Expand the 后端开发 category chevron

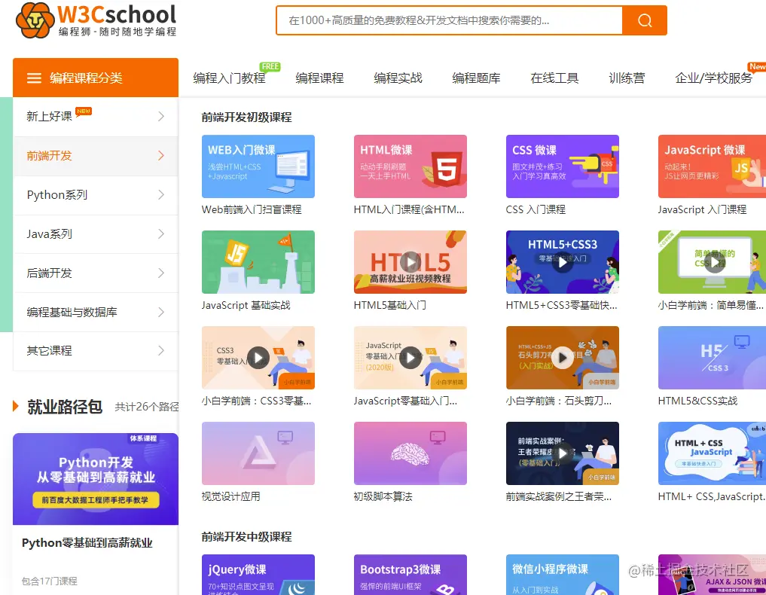[161, 273]
